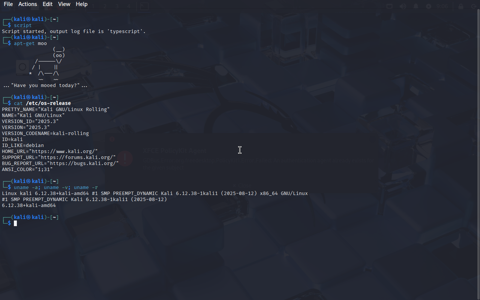480x300 pixels.
Task: Click the faint notification bell icon
Action: (x=416, y=6)
